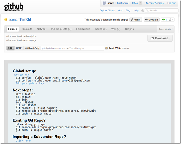Screen dimensions: 181x144
Task: Click the GitHub Social Coding logo
Action: [14, 7]
